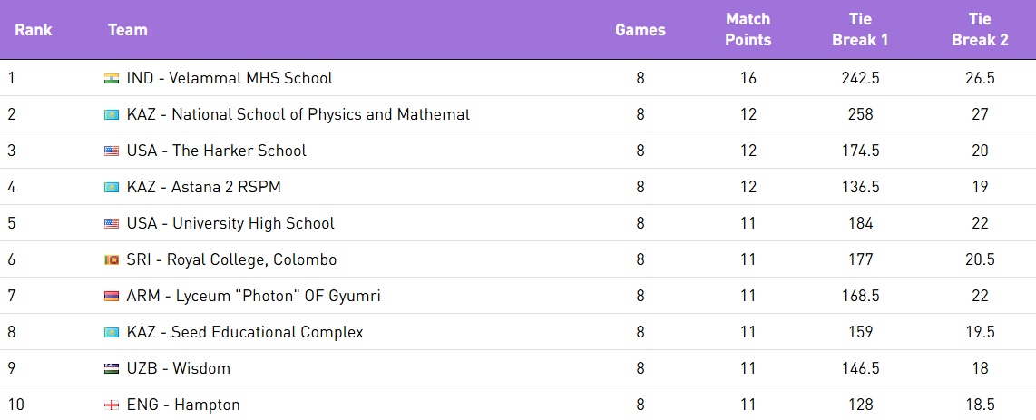Click the Games column header
This screenshot has width=1036, height=420.
(640, 30)
